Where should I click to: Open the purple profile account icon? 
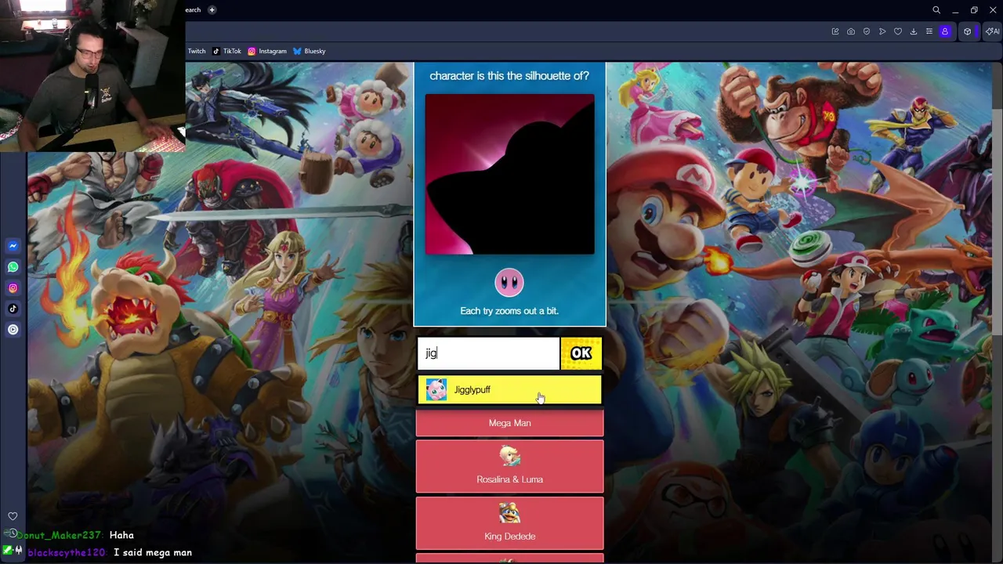tap(945, 31)
